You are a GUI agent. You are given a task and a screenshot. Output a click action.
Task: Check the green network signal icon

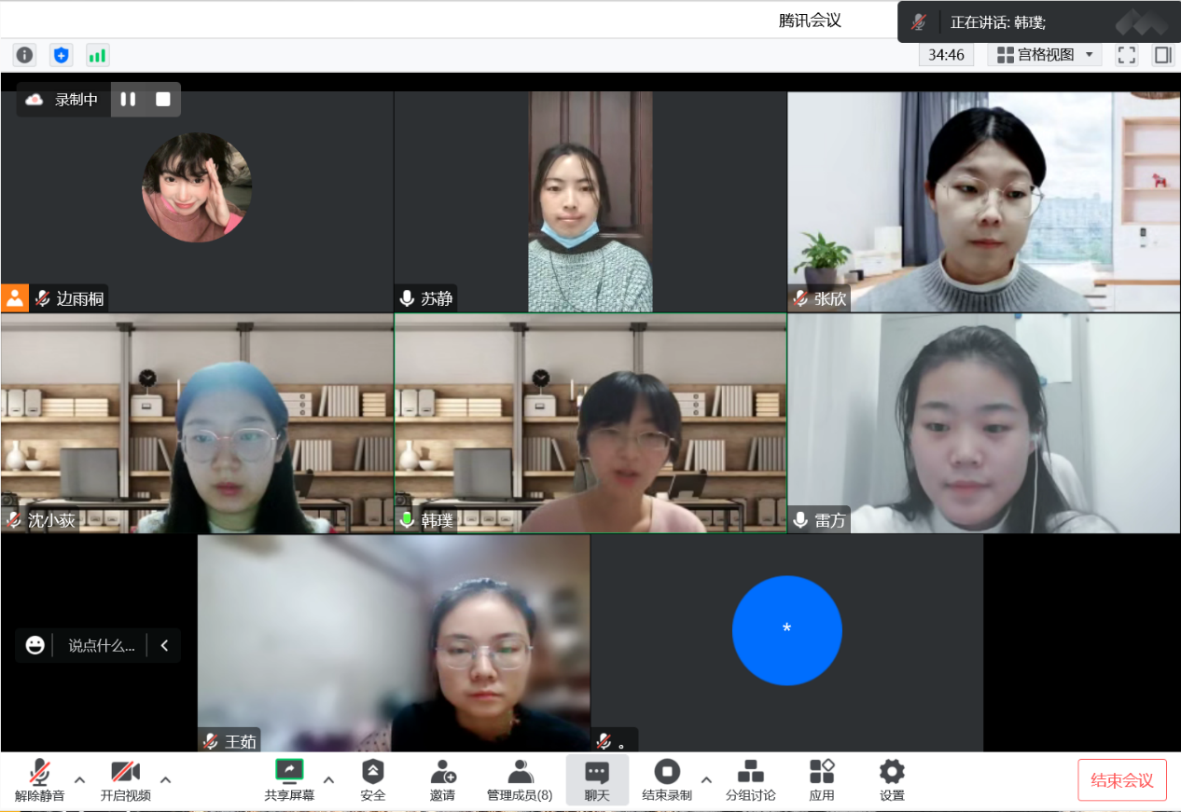coord(97,55)
